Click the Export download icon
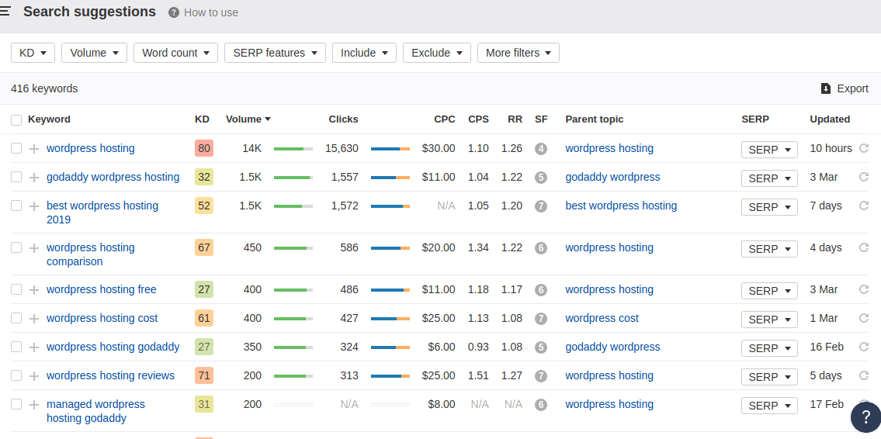Image resolution: width=881 pixels, height=439 pixels. 825,88
